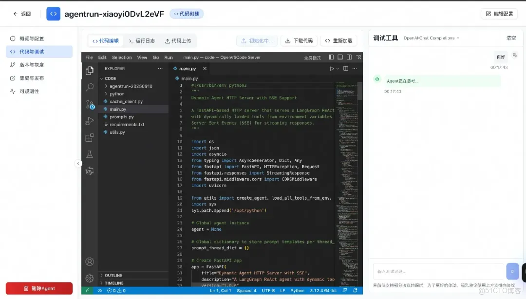Open the Manage settings gear in VSCode

(x=89, y=278)
